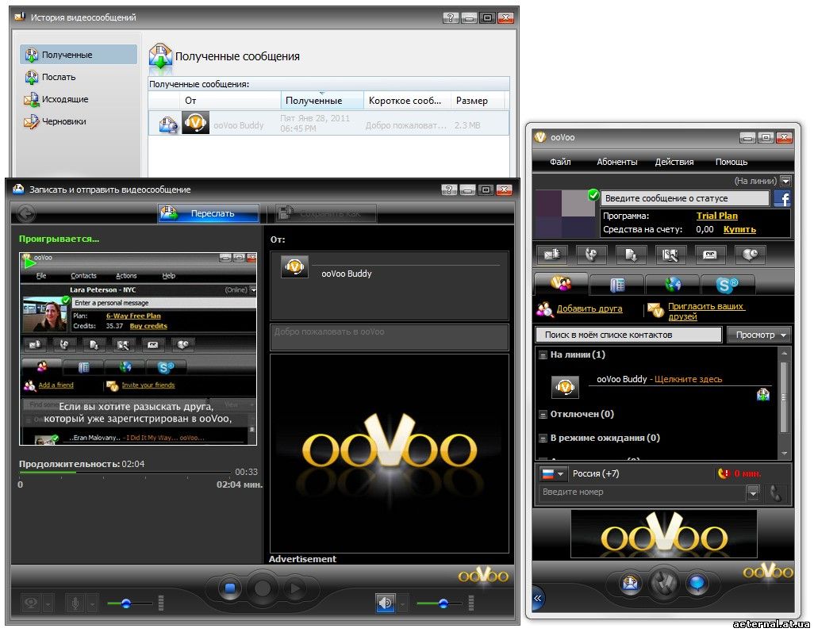Click the video playback progress bar
814x632 pixels.
pos(125,472)
